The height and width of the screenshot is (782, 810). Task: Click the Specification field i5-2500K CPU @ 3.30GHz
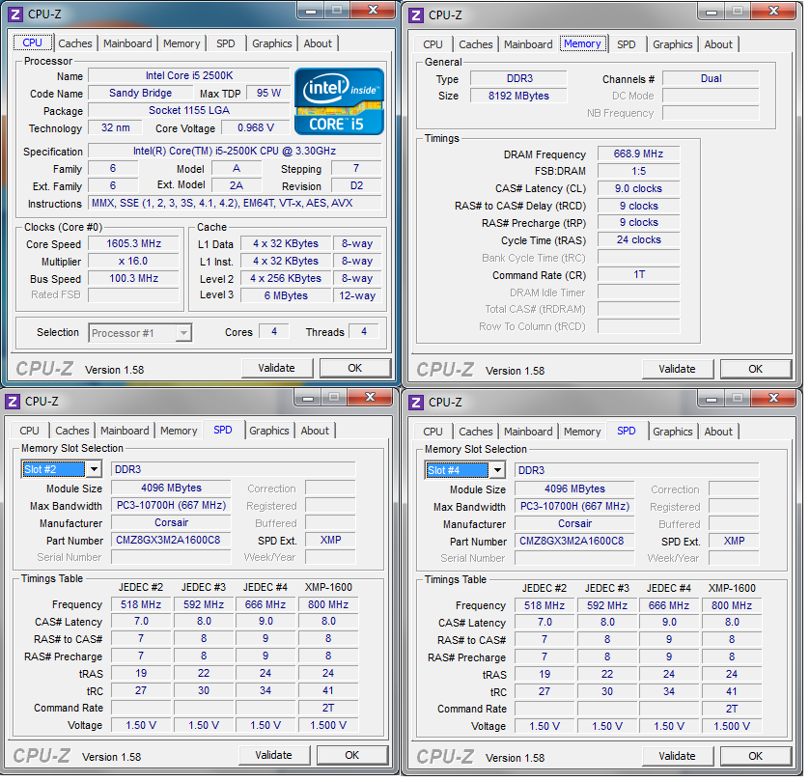click(x=235, y=152)
